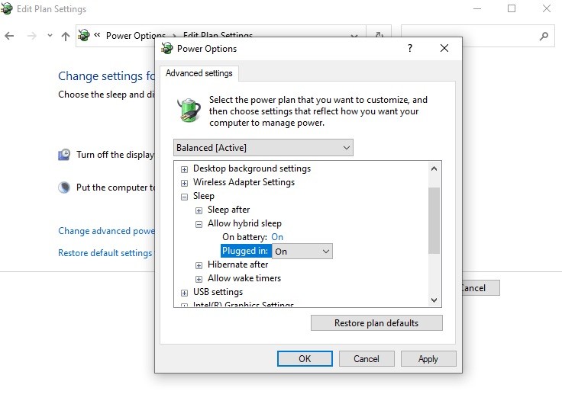Click the Help question mark in Power Options dialog

click(x=410, y=48)
